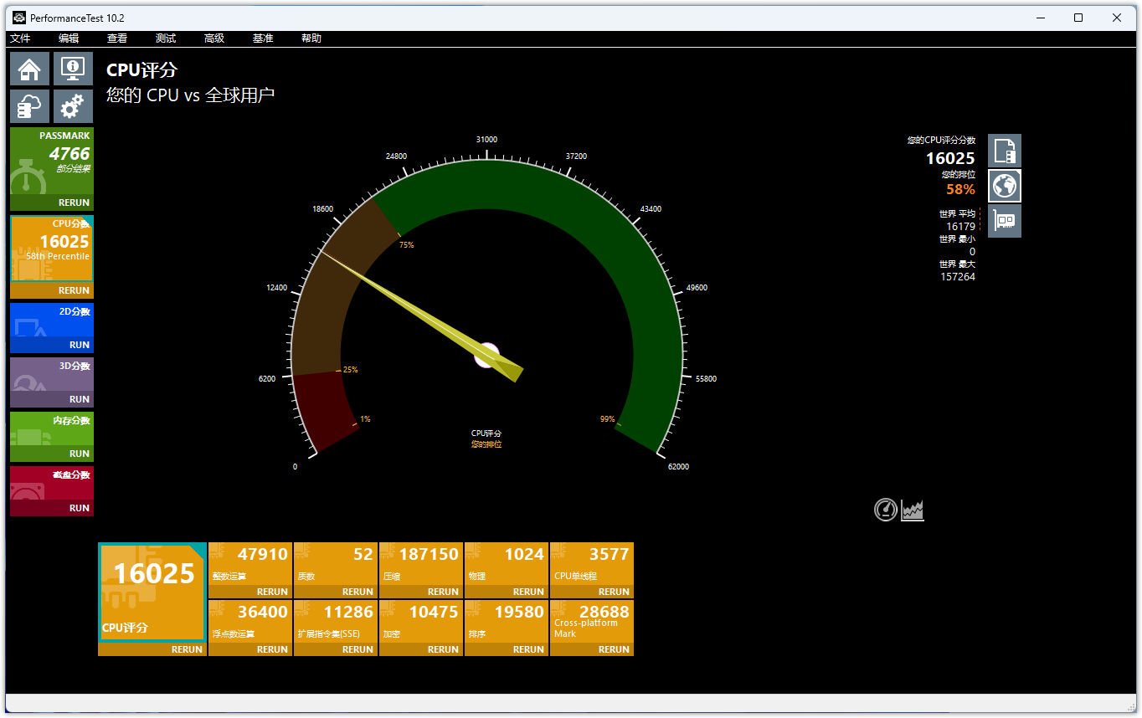Viewport: 1142px width, 718px height.
Task: Click the Home icon in the sidebar
Action: click(x=29, y=69)
